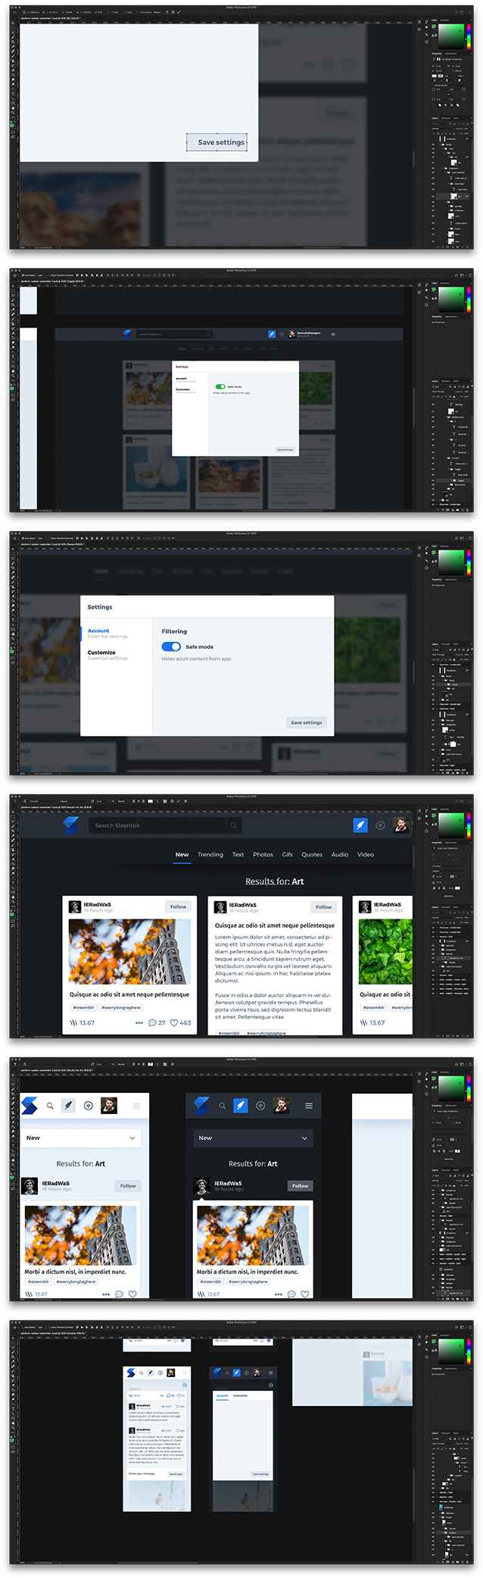Click #steemblr tag on the 463-likes desktop card
This screenshot has width=483, height=1578.
[x=83, y=1007]
